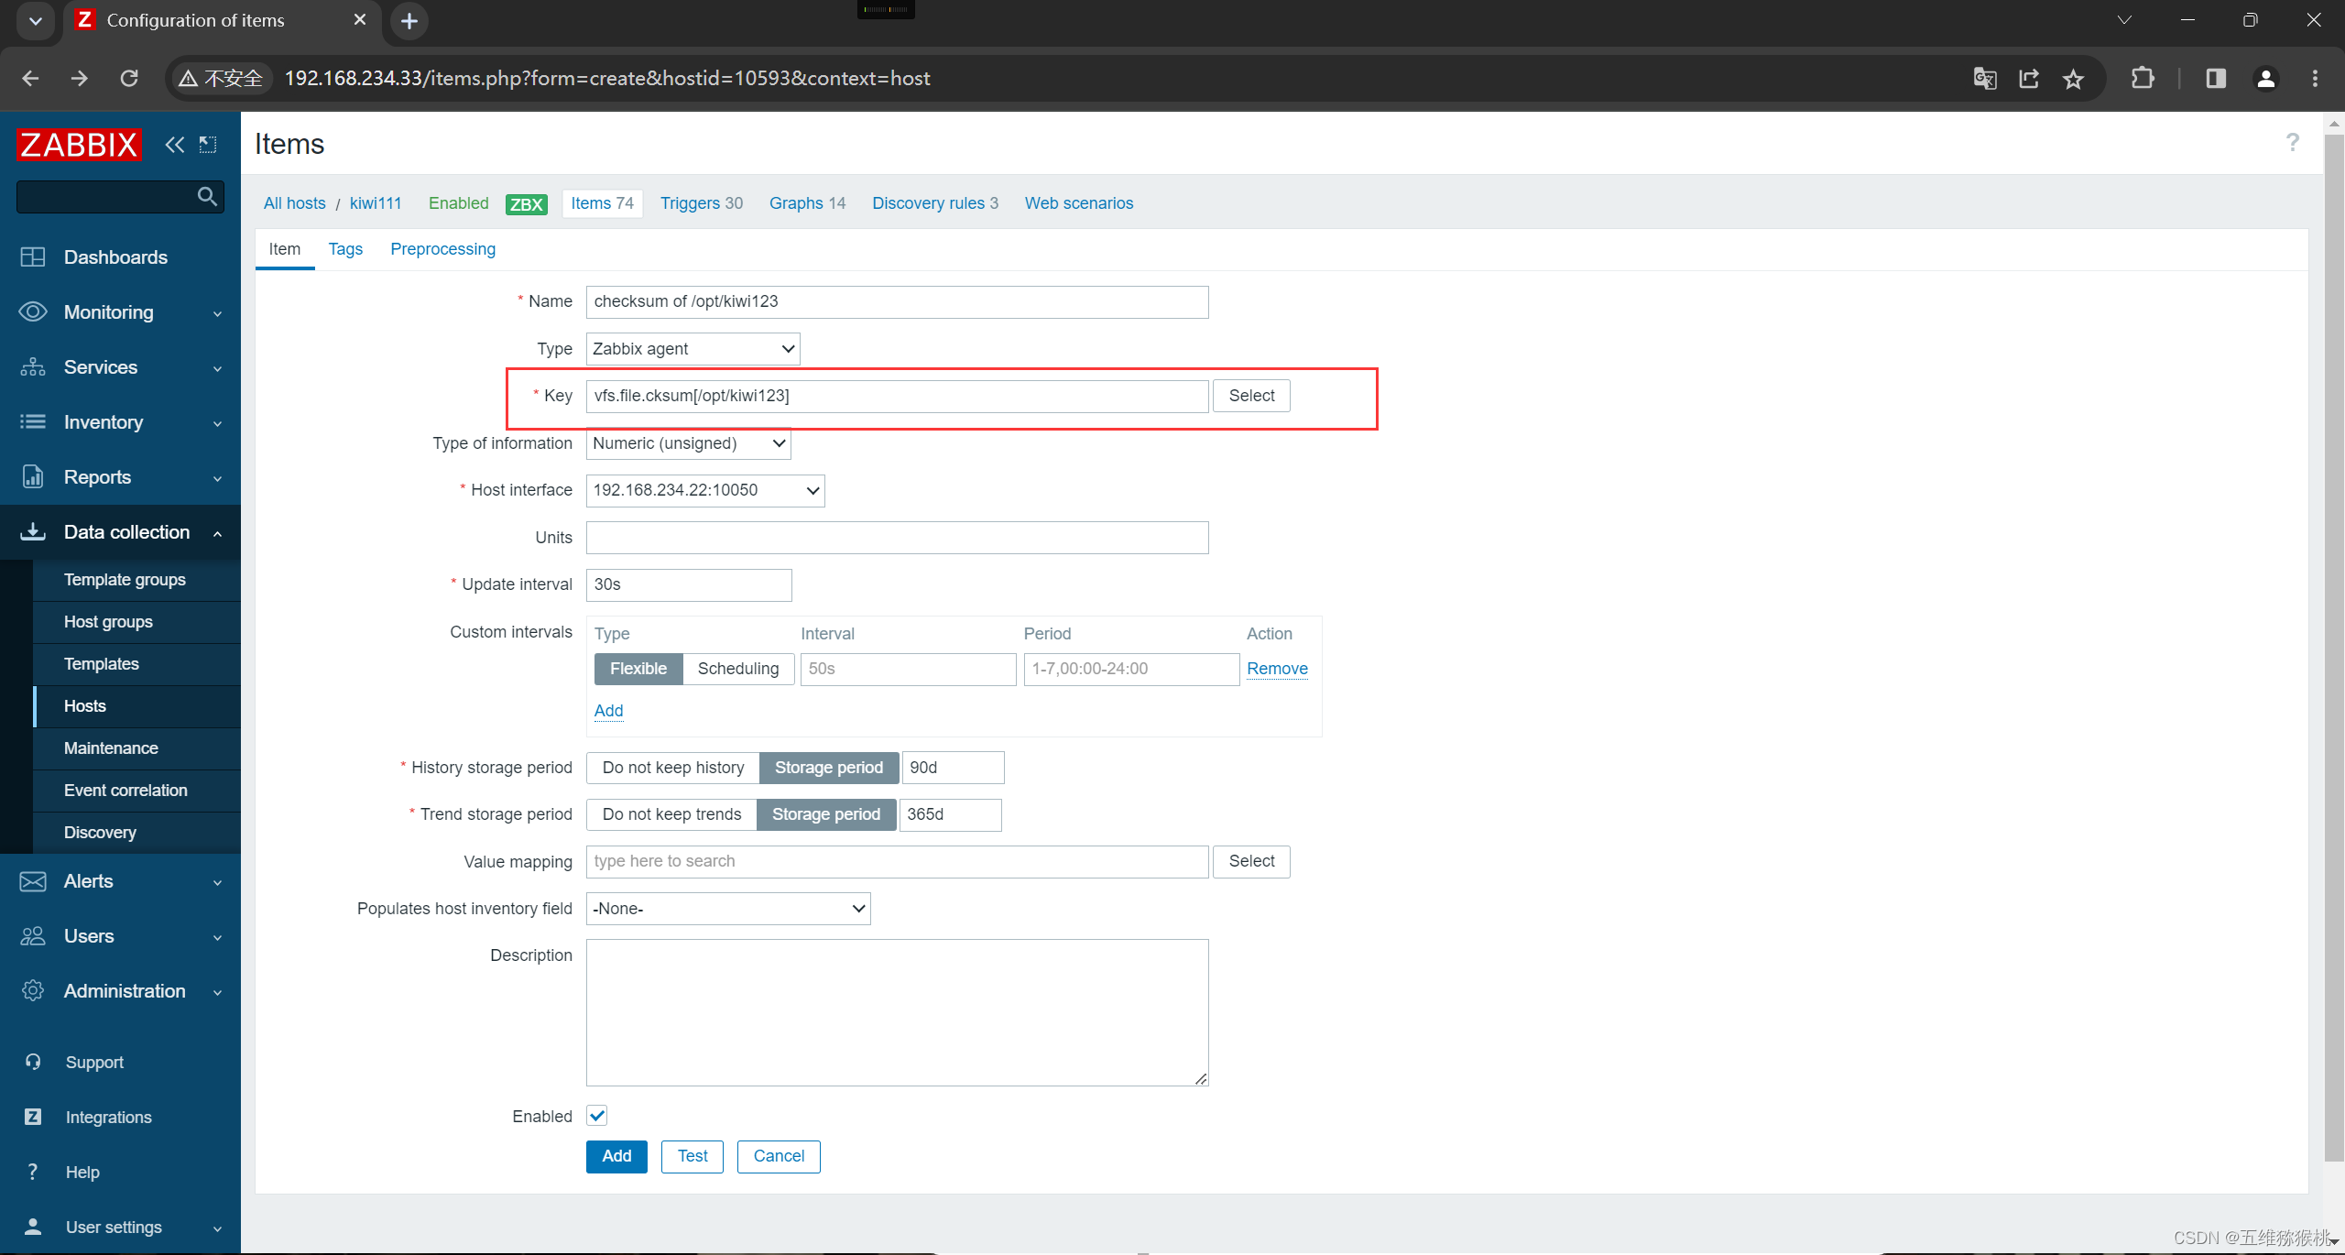
Task: Click the Remove custom interval link
Action: (x=1276, y=669)
